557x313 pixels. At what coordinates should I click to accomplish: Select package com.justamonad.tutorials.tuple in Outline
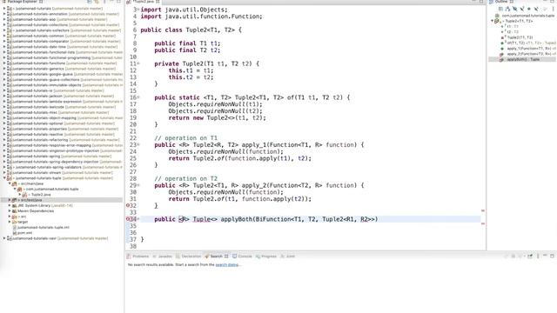(527, 16)
